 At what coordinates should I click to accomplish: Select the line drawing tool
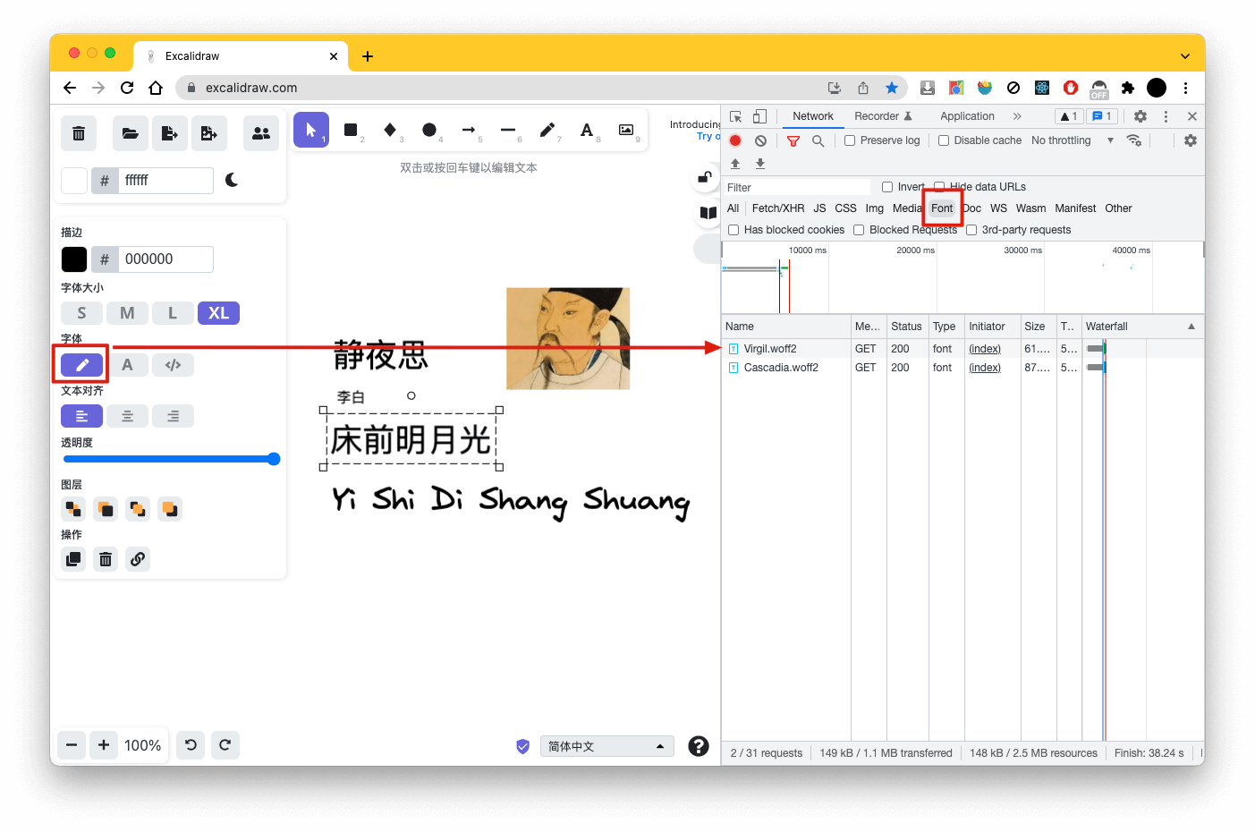point(508,131)
